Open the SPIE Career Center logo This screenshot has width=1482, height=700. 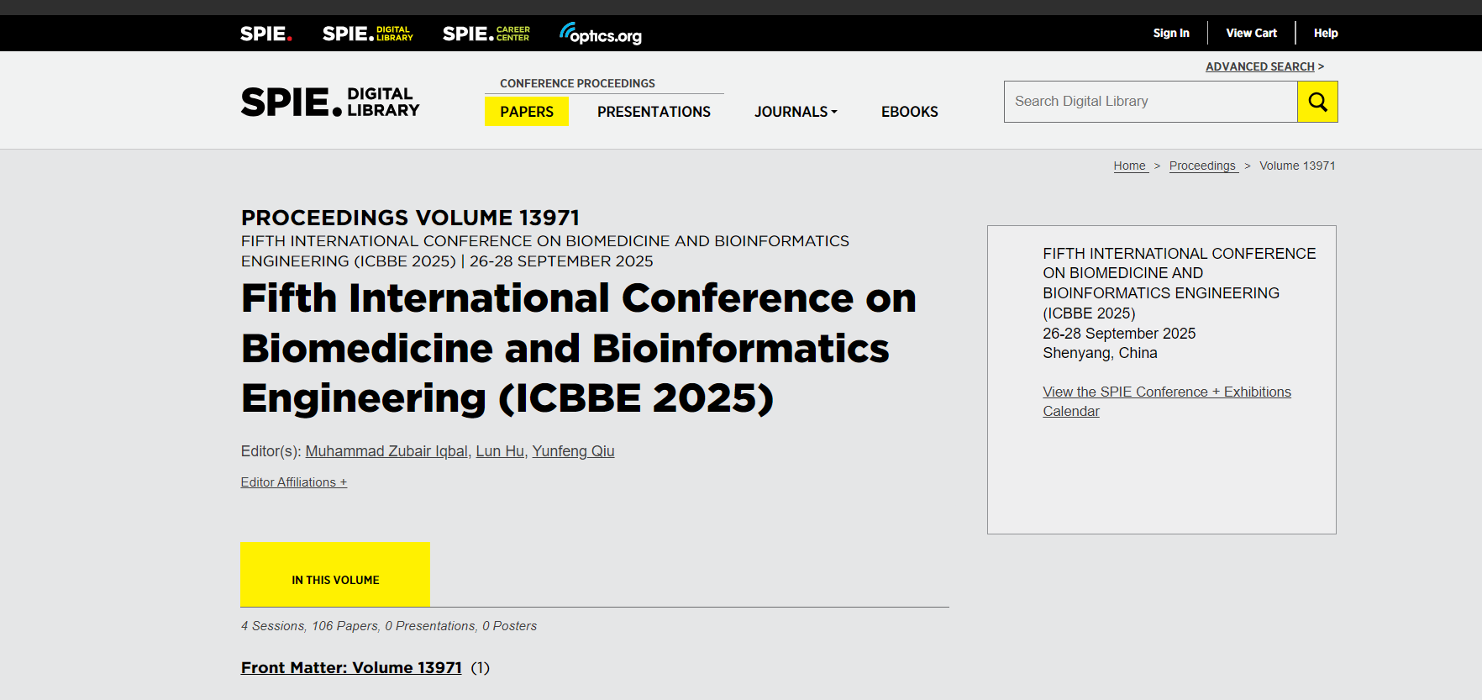pos(486,34)
